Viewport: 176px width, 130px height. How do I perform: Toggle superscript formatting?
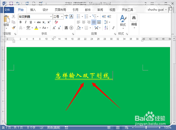coord(49,22)
